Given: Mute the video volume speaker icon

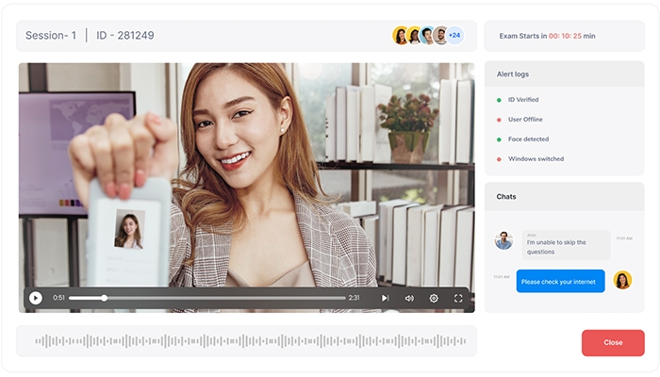Looking at the screenshot, I should point(409,298).
